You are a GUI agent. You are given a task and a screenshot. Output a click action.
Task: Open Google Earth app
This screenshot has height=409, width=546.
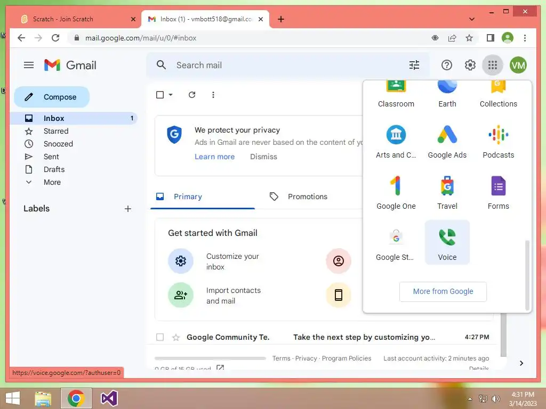pos(447,94)
